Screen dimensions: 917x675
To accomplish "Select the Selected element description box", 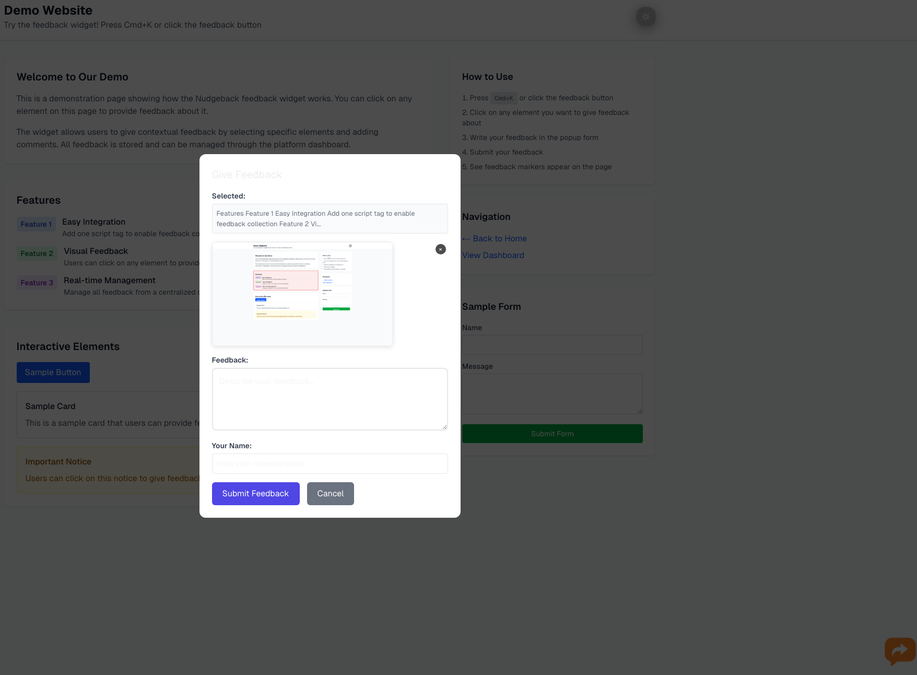I will tap(330, 218).
